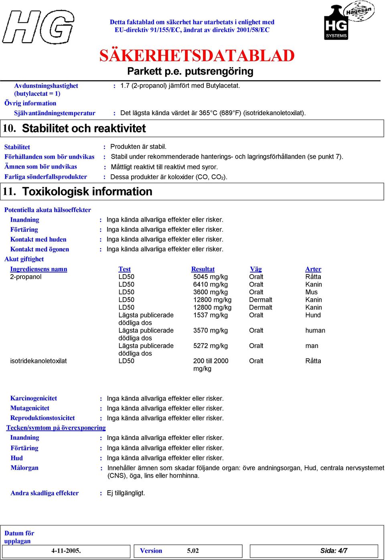The image size is (385, 560).
Task: Select the 'Innehåller ämnen som skadar' paragraph
Action: (245, 472)
